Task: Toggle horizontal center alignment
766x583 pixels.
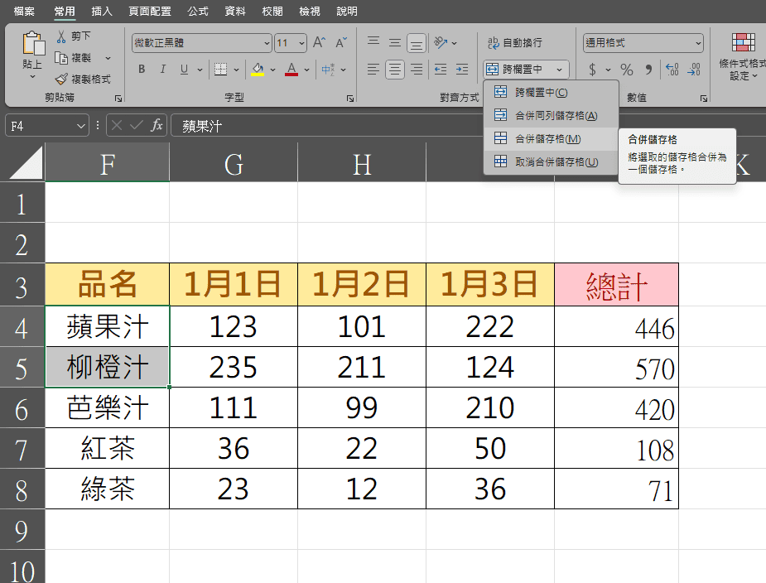Action: 395,70
